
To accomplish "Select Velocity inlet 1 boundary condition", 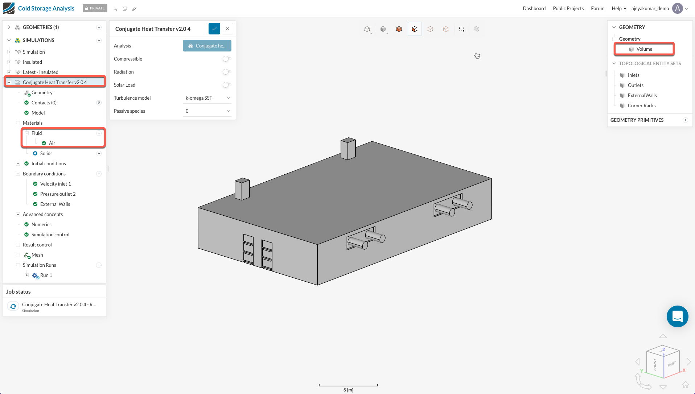I will pyautogui.click(x=55, y=184).
